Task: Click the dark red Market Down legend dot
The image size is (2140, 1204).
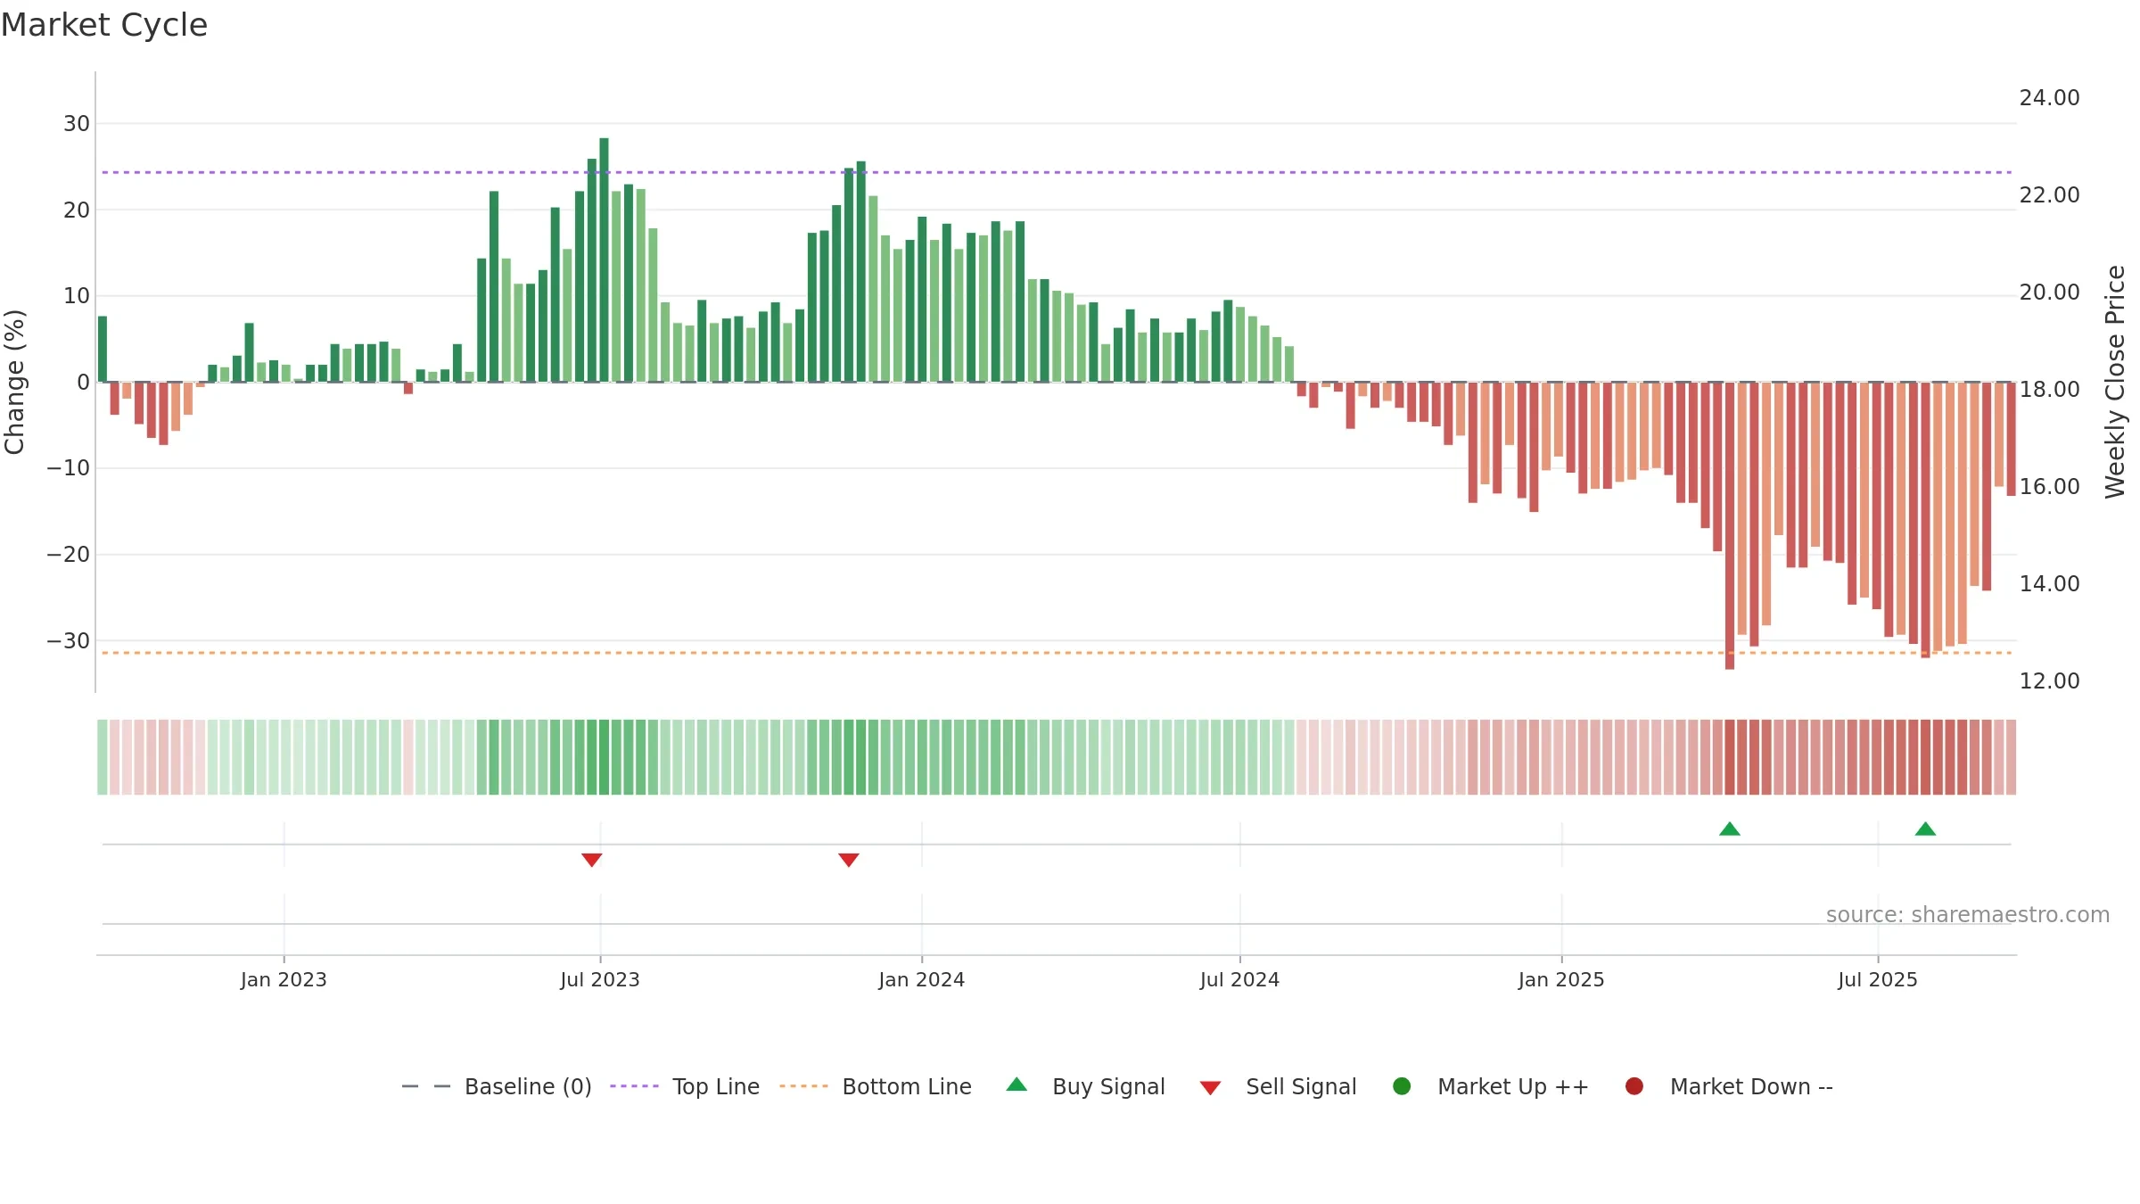Action: coord(1634,1086)
